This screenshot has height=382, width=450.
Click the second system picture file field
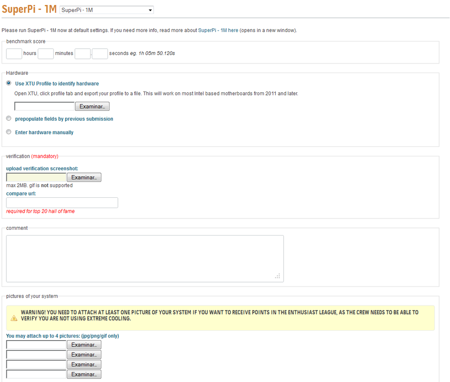point(36,355)
